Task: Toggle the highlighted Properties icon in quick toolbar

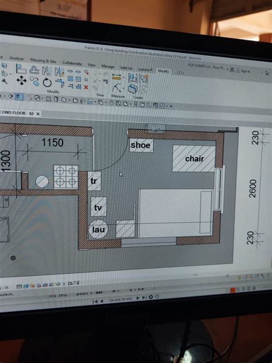Action: point(19,96)
